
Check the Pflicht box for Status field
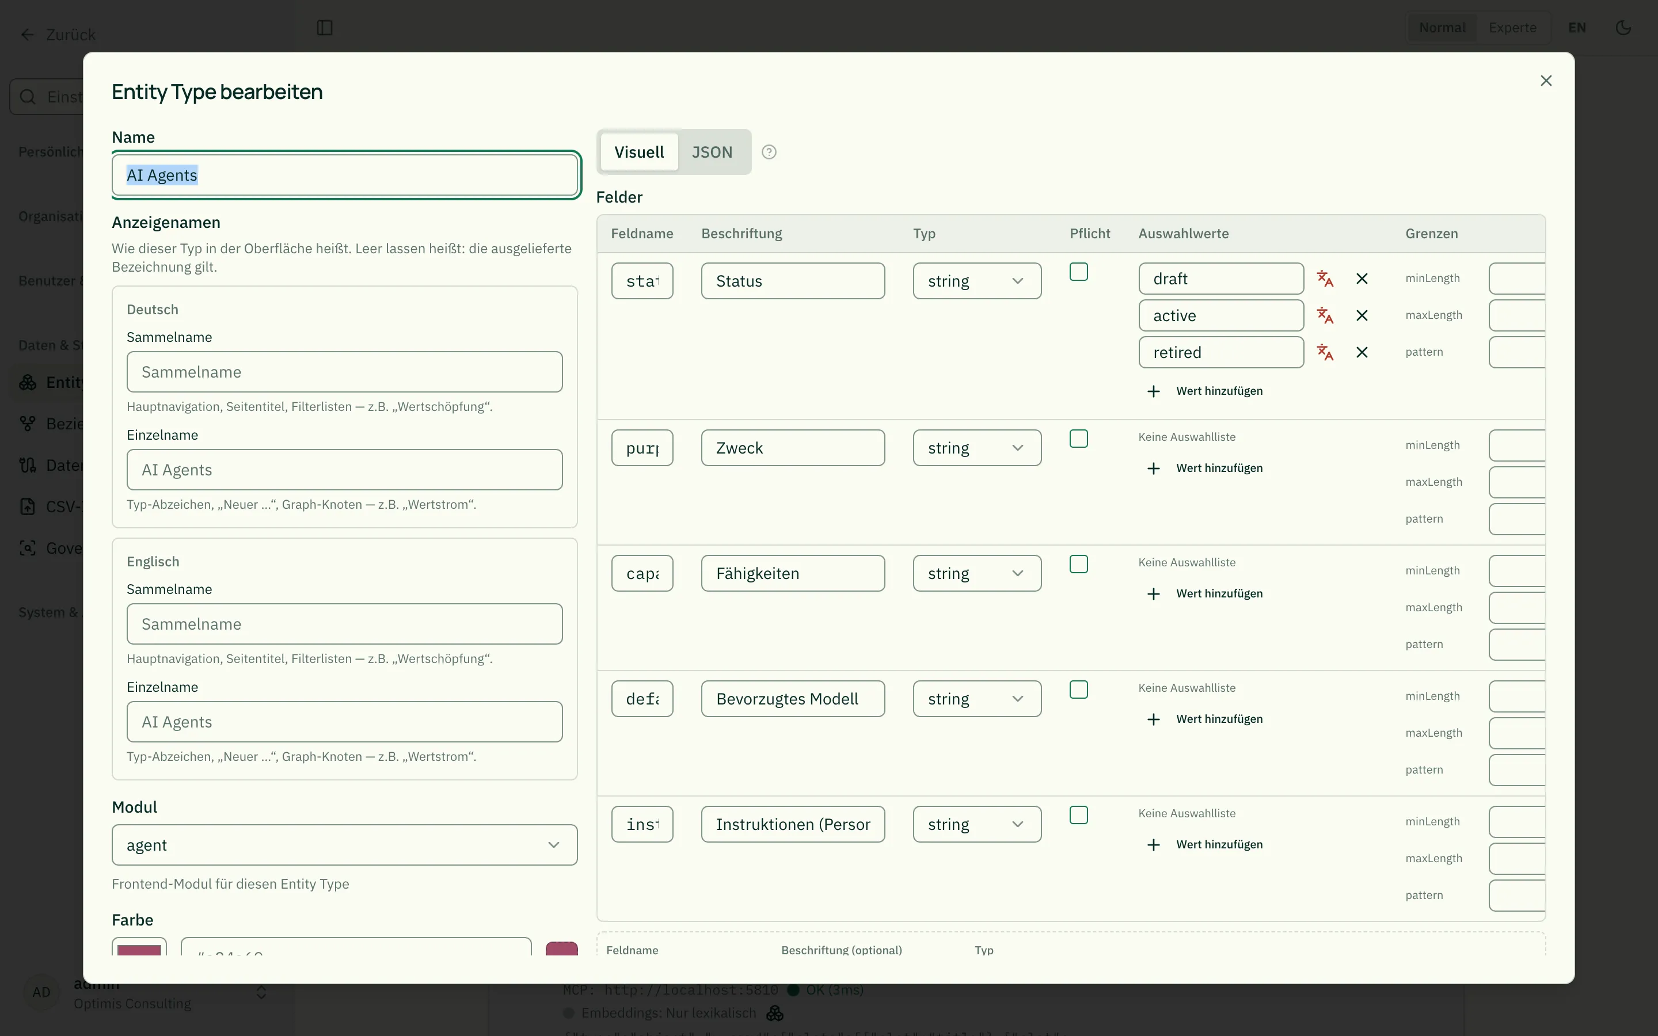point(1078,272)
